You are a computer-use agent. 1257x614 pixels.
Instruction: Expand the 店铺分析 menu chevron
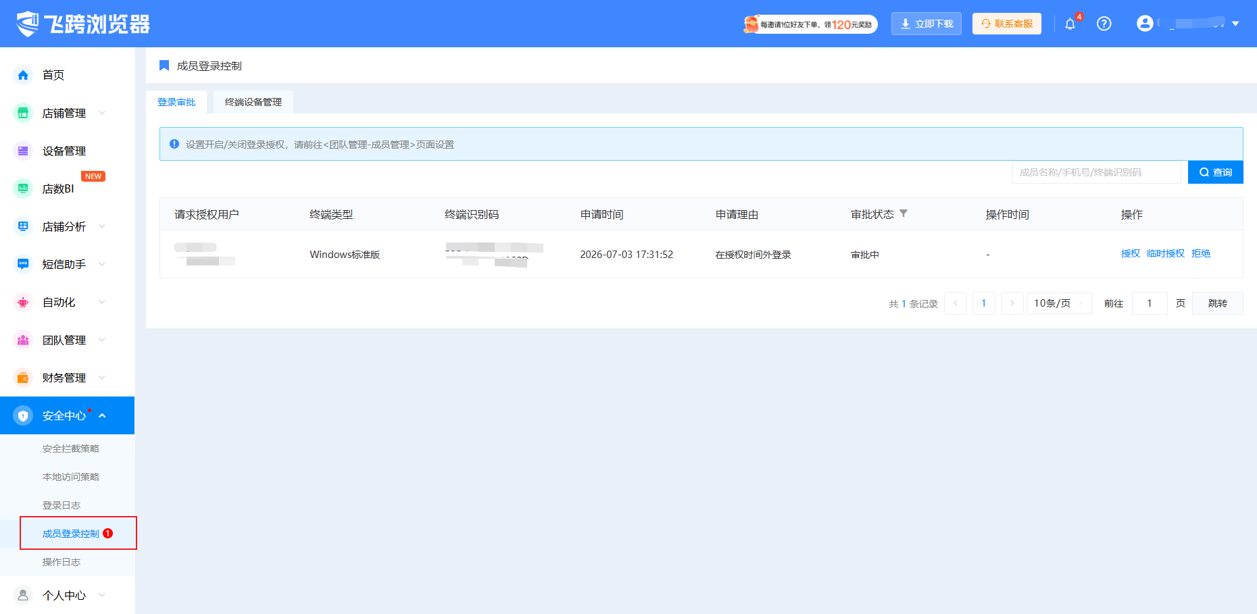102,226
